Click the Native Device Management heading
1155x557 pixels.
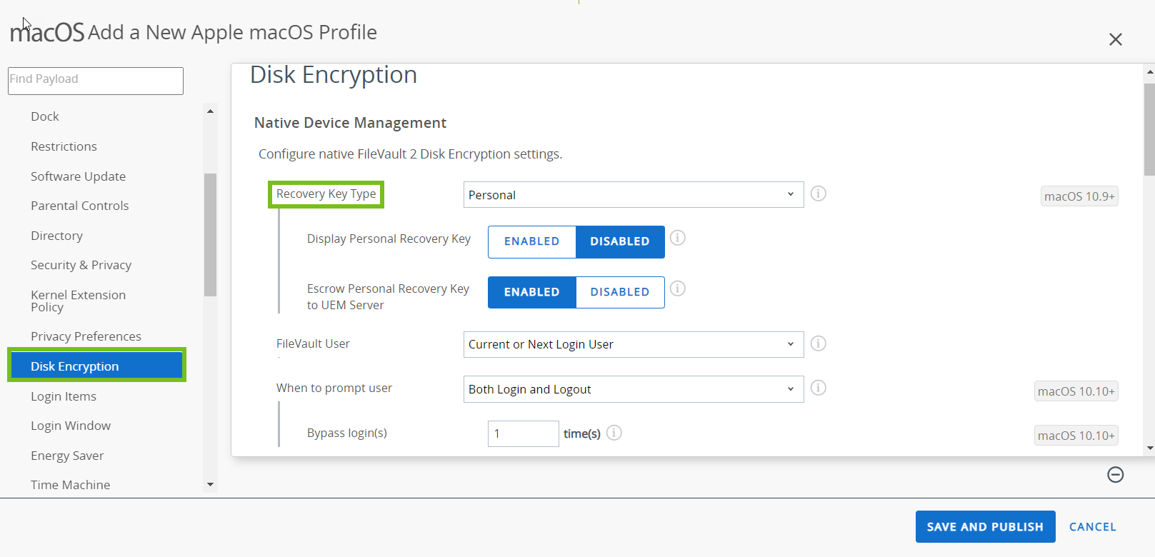[x=350, y=123]
